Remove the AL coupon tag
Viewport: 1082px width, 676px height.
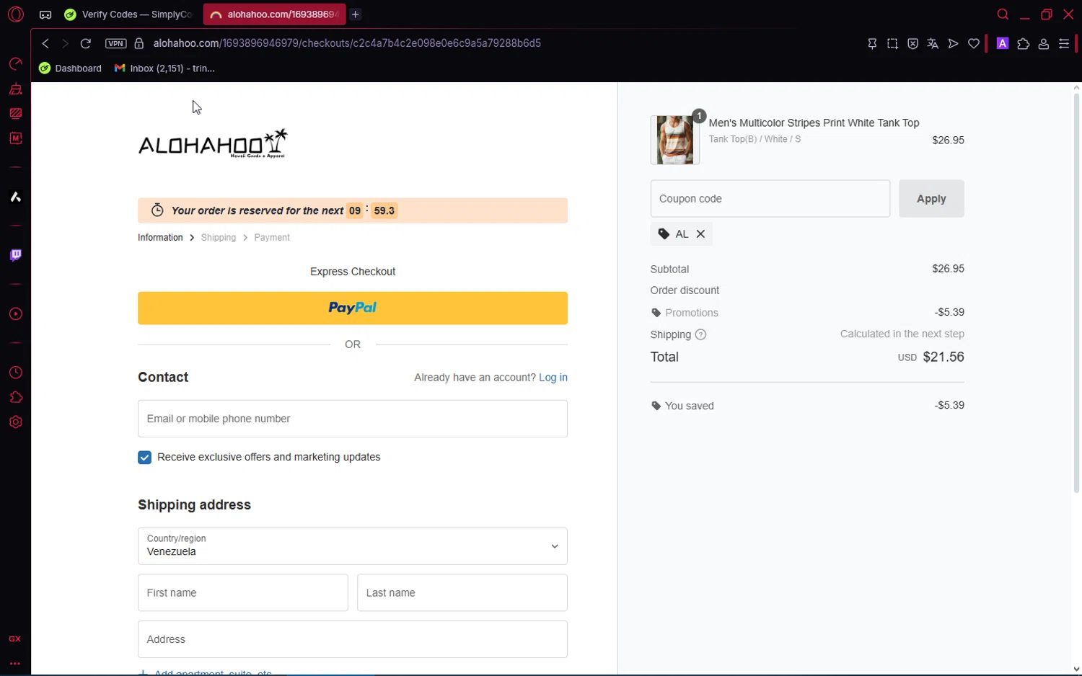point(700,234)
